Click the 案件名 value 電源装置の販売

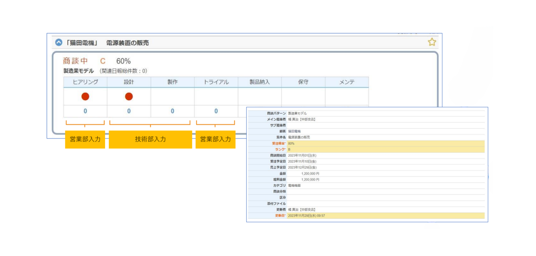coord(299,137)
